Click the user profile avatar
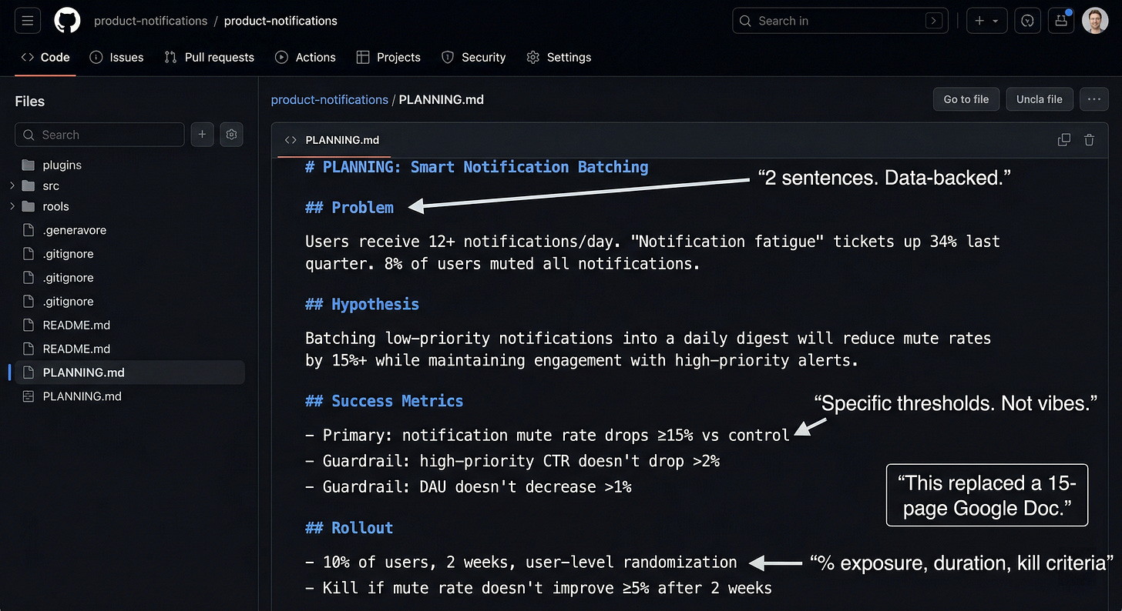Viewport: 1122px width, 611px height. pyautogui.click(x=1095, y=21)
